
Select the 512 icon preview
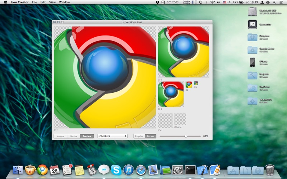coord(105,77)
